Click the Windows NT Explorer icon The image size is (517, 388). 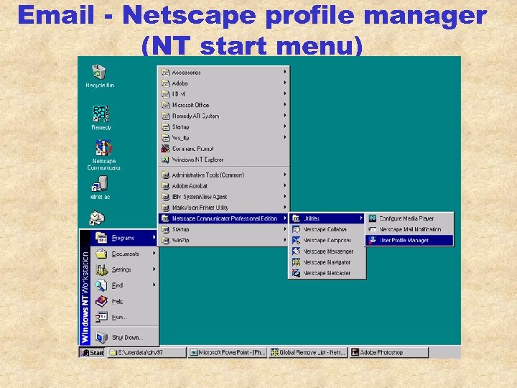(x=165, y=160)
